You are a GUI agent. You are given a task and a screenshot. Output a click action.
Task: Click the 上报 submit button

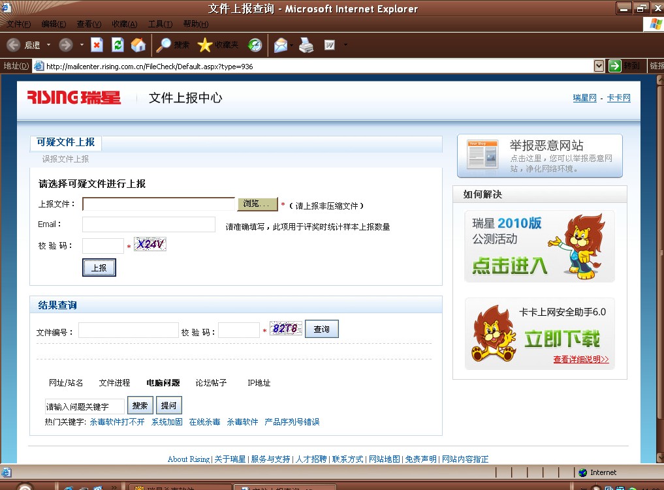(x=99, y=268)
